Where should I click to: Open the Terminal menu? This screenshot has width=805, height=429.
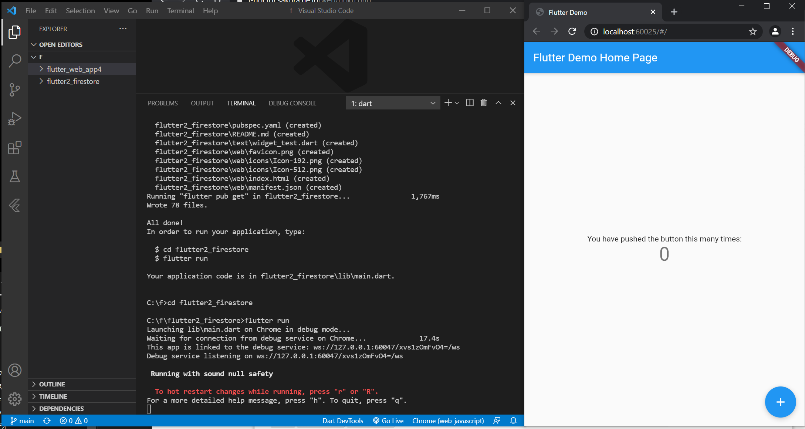[x=180, y=11]
